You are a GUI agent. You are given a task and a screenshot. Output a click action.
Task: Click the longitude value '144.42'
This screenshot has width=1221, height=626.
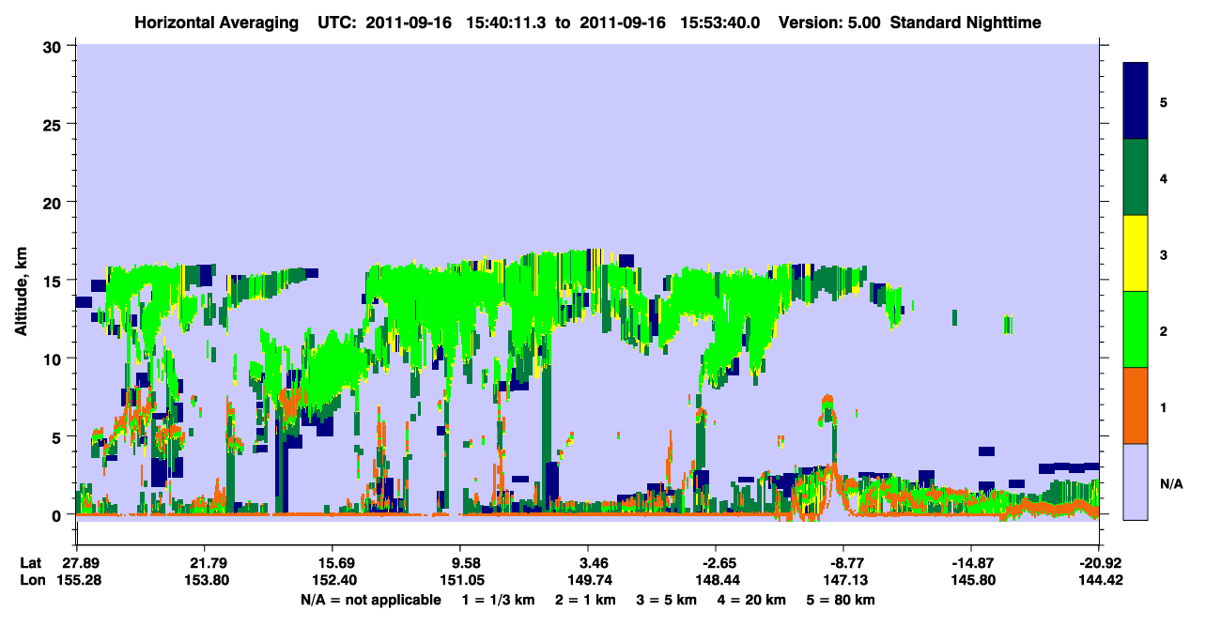[x=1099, y=581]
